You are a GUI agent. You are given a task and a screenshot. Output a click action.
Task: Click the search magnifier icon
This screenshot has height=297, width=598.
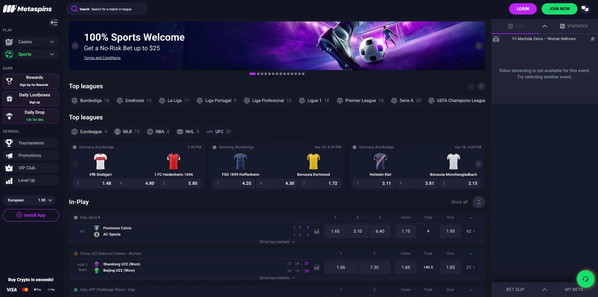[x=74, y=9]
